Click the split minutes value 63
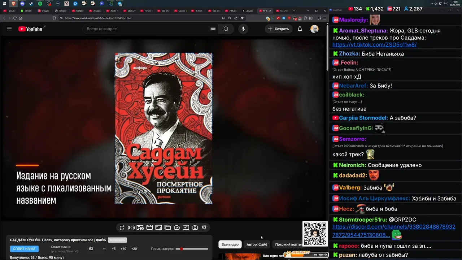The image size is (462, 260). click(x=91, y=249)
